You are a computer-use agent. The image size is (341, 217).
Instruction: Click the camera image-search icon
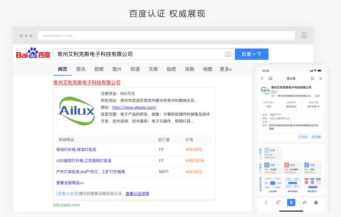228,54
